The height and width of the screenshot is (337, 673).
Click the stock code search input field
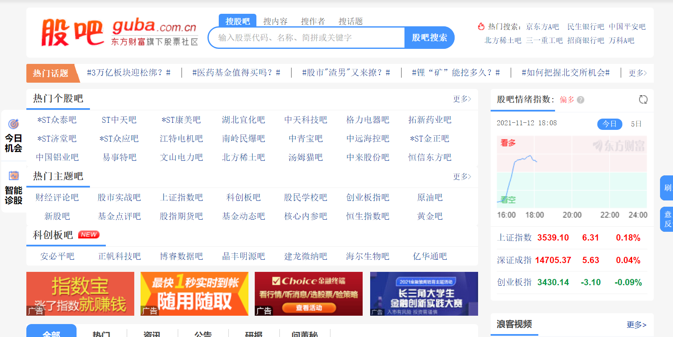pyautogui.click(x=306, y=38)
